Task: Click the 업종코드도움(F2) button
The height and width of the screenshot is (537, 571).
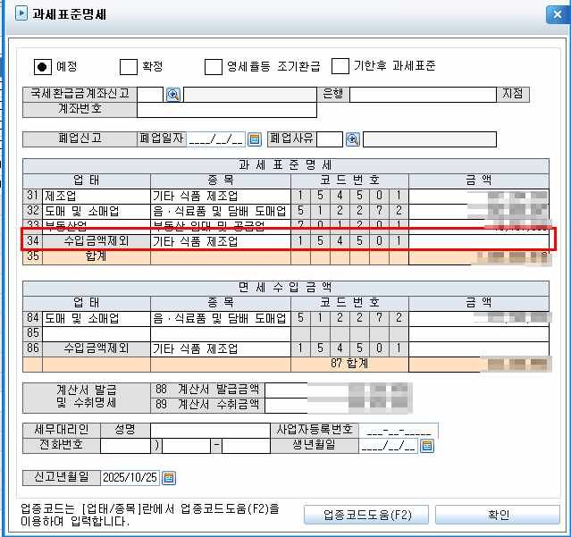Action: [367, 515]
